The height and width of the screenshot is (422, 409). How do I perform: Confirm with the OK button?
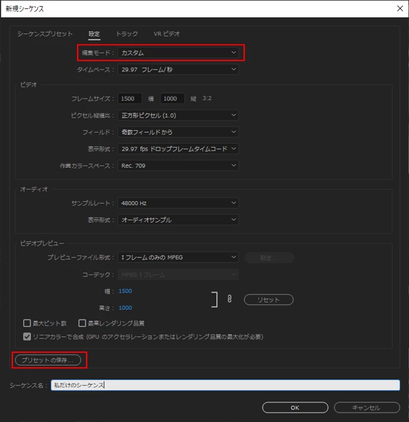[x=295, y=407]
